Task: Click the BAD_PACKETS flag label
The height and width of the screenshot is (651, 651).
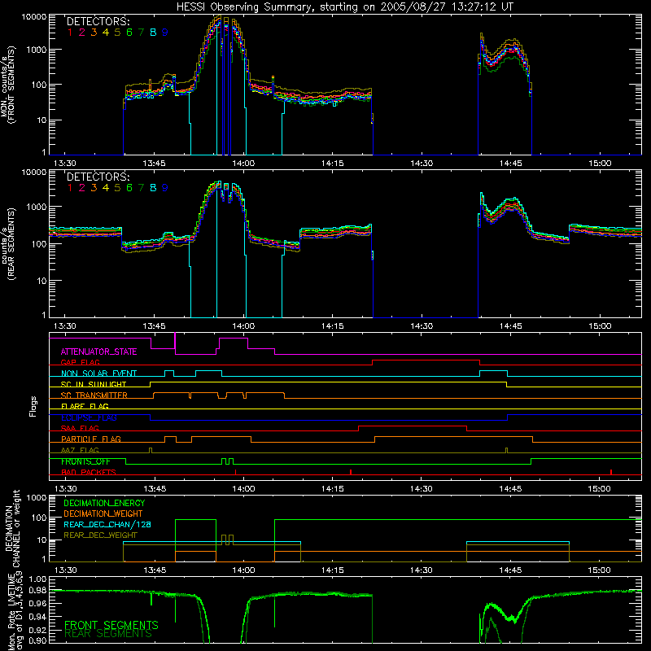Action: [89, 472]
